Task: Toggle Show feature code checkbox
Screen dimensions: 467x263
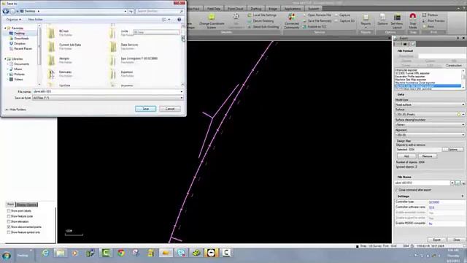Action: tap(9, 216)
